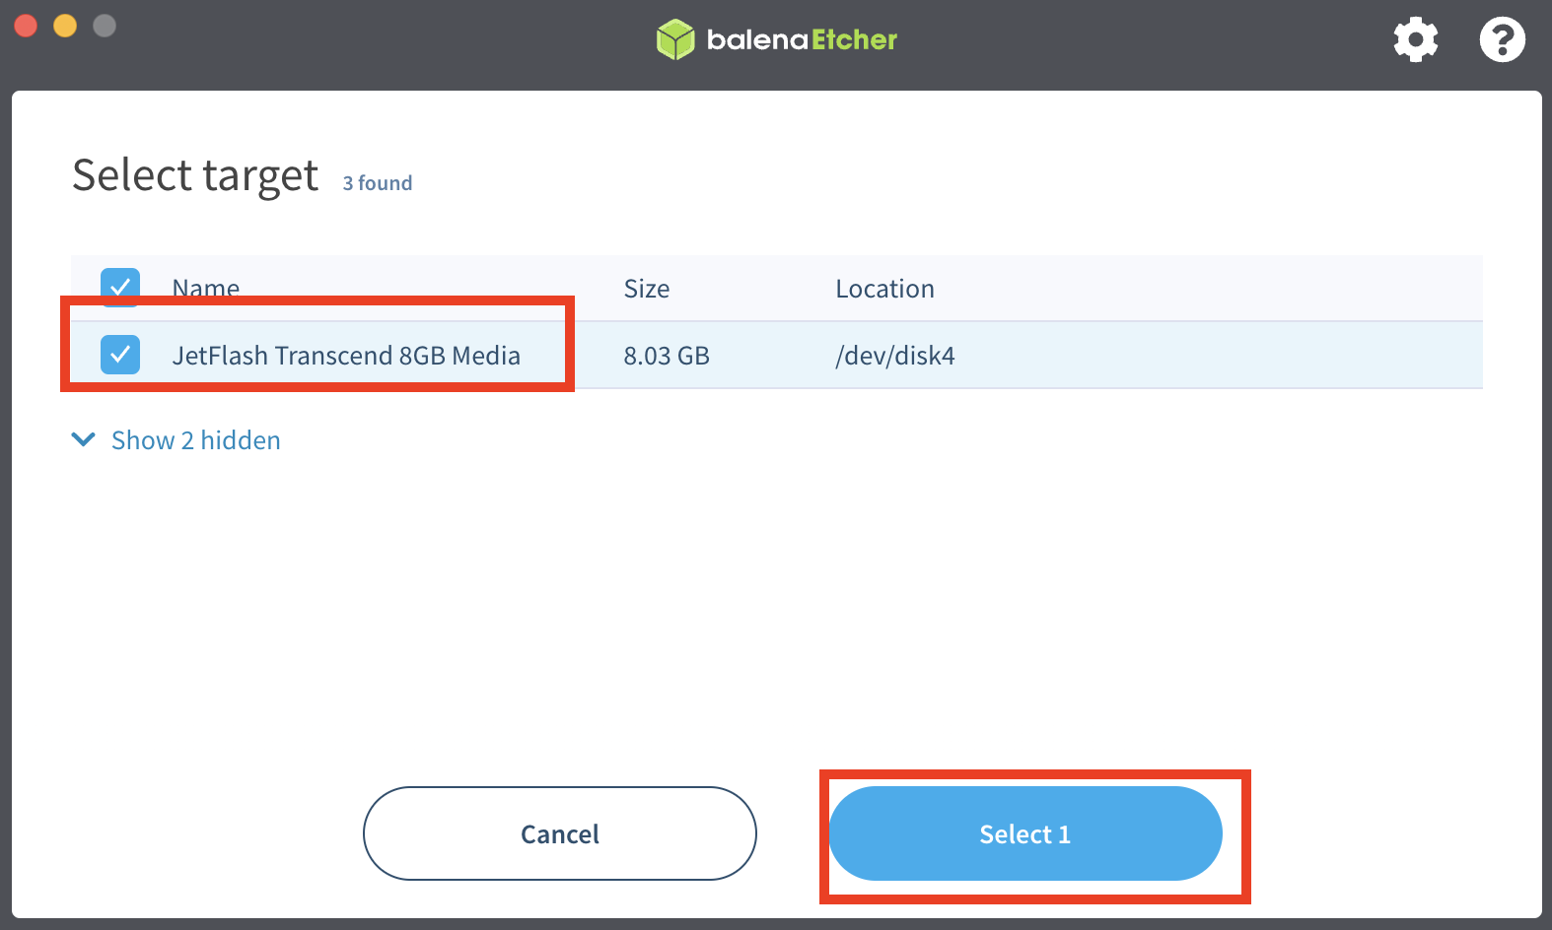Uncheck the JetFlash Transcend 8GB Media checkbox
Image resolution: width=1552 pixels, height=930 pixels.
point(120,355)
